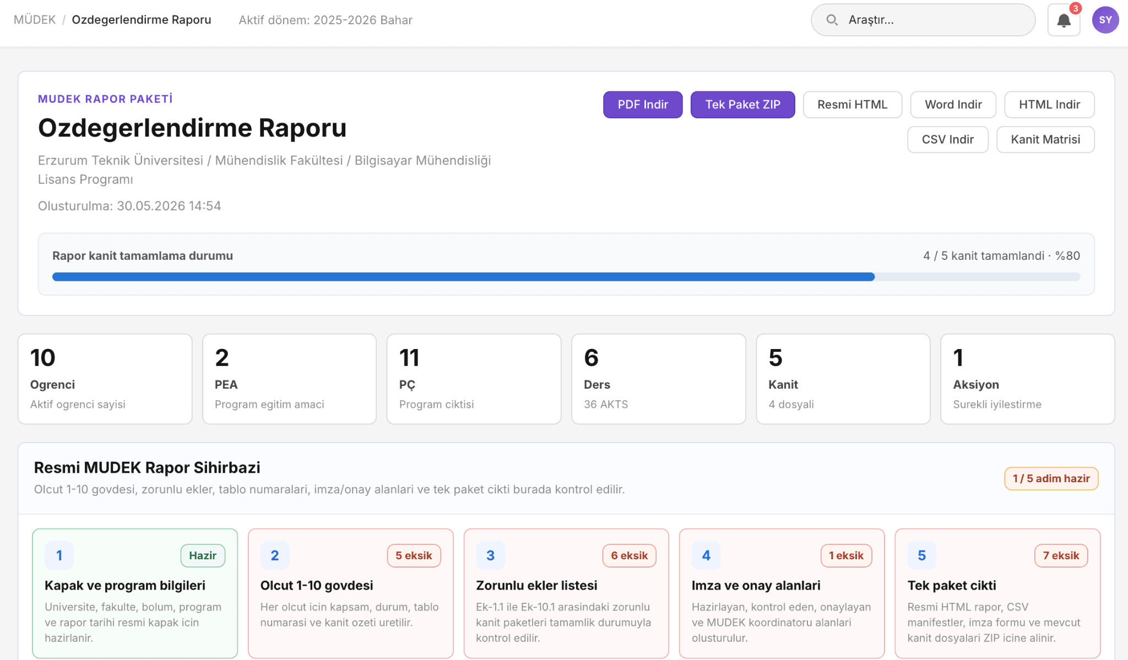Download the report with PDF Indir
The image size is (1128, 660).
tap(643, 105)
